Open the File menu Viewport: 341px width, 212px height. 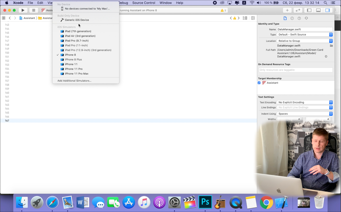point(30,3)
